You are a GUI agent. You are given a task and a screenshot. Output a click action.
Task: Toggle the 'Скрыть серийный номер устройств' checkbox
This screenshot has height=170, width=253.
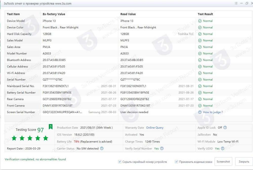(x=120, y=162)
